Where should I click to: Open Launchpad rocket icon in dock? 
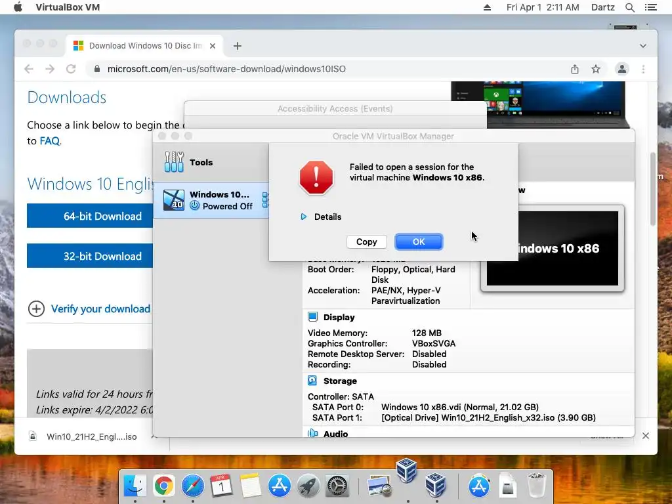pyautogui.click(x=308, y=486)
